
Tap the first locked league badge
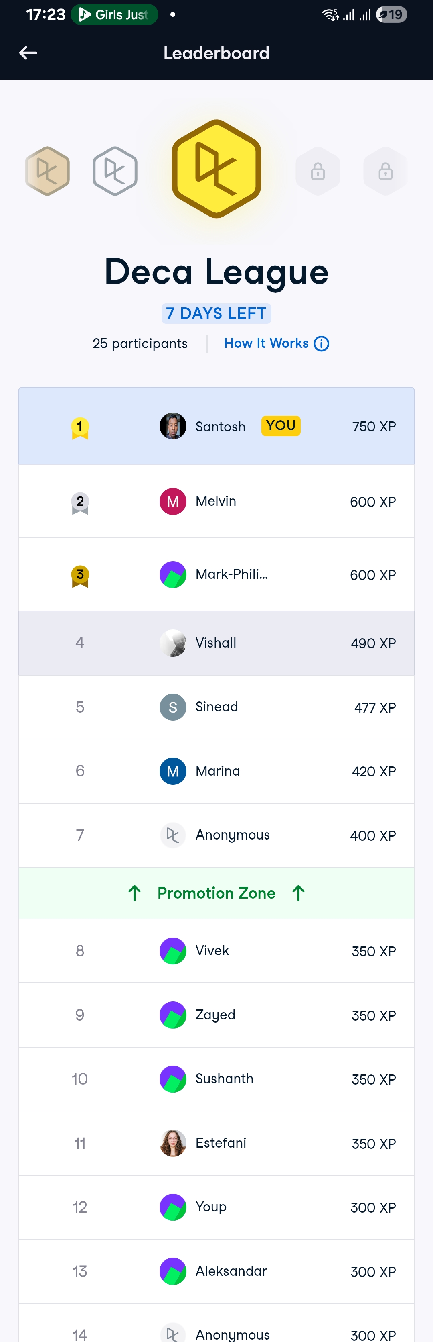coord(318,171)
